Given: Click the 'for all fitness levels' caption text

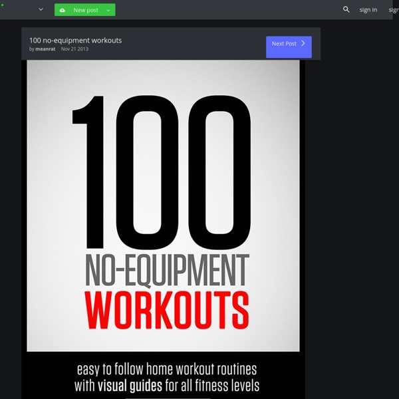Looking at the screenshot, I should tap(211, 384).
